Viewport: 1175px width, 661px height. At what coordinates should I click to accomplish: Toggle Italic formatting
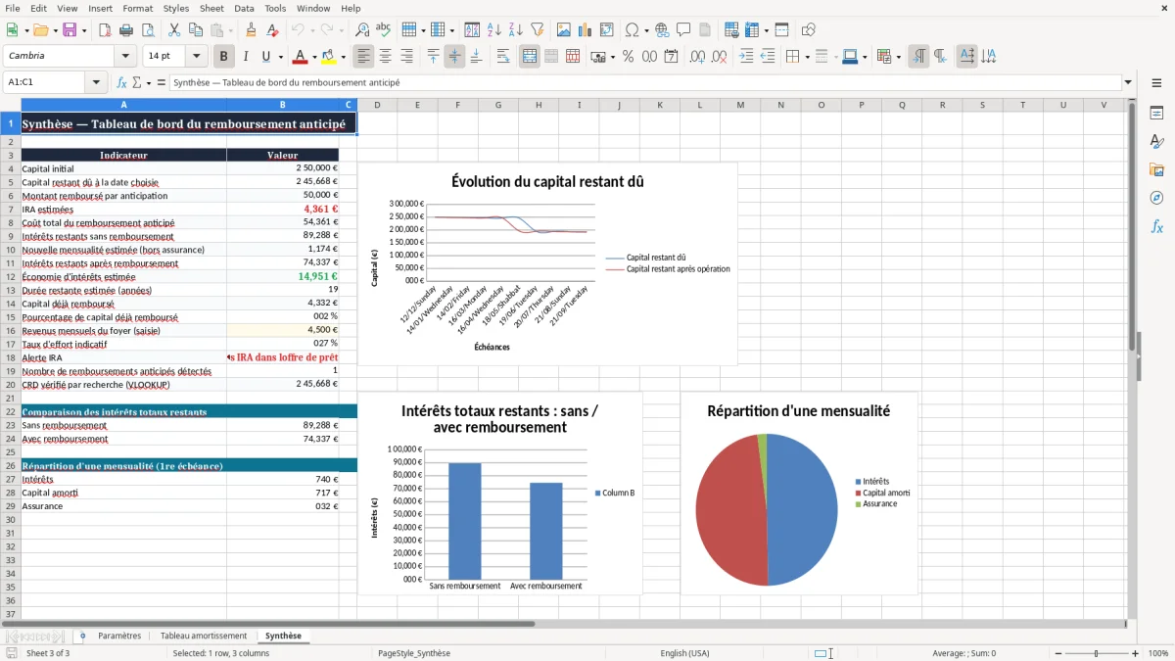245,57
